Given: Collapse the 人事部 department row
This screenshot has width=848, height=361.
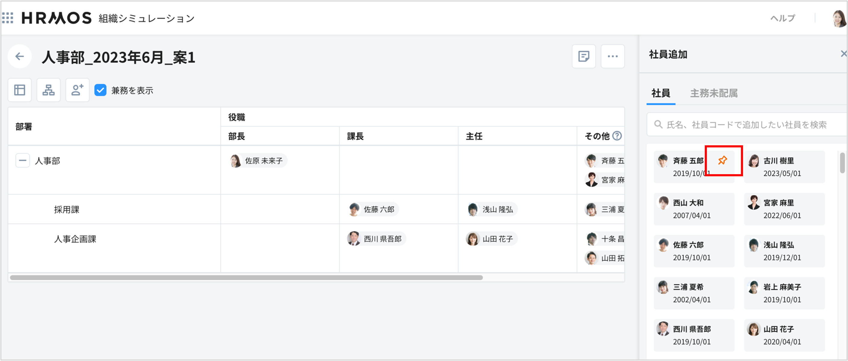Looking at the screenshot, I should tap(23, 161).
